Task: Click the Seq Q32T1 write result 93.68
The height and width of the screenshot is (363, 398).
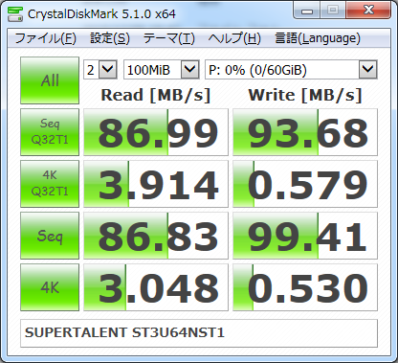Action: click(x=305, y=132)
